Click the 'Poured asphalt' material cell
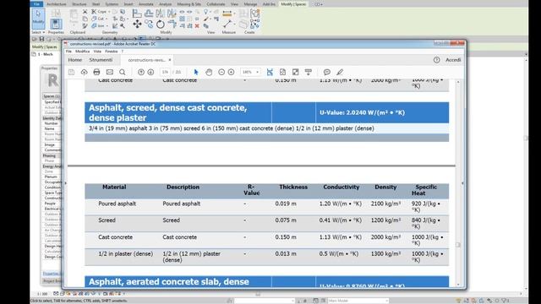The width and height of the screenshot is (541, 304). pos(117,204)
